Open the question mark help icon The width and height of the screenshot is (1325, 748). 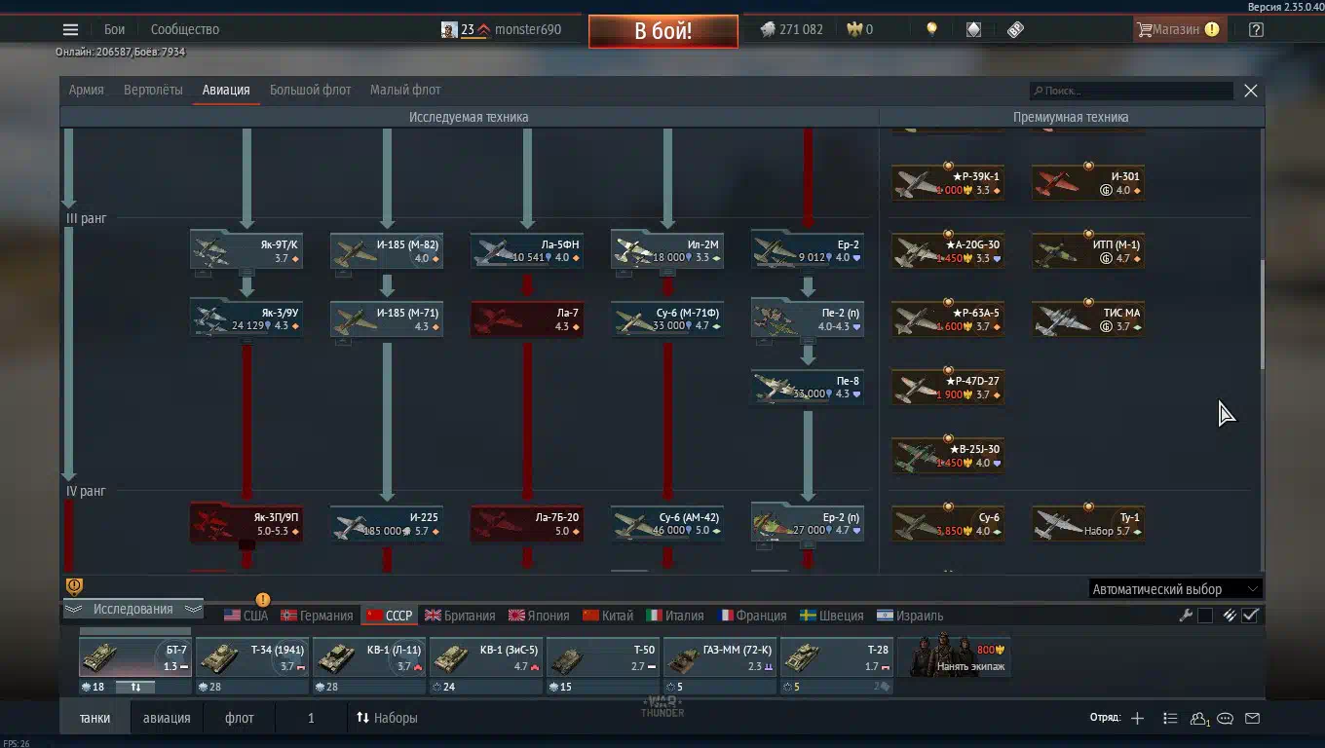tap(1256, 29)
